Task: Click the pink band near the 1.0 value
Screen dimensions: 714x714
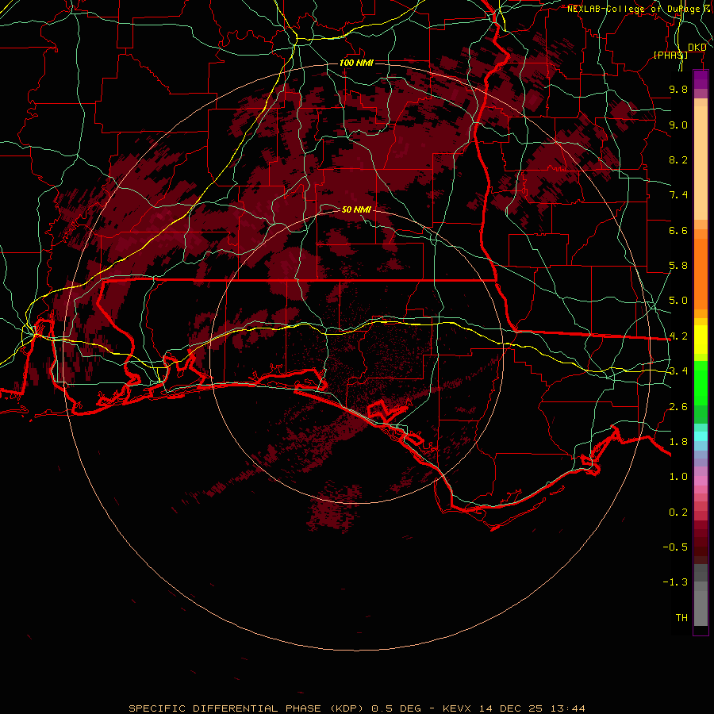Action: (x=701, y=481)
